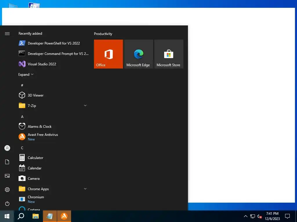
Task: Open File Explorer from taskbar
Action: (x=35, y=216)
